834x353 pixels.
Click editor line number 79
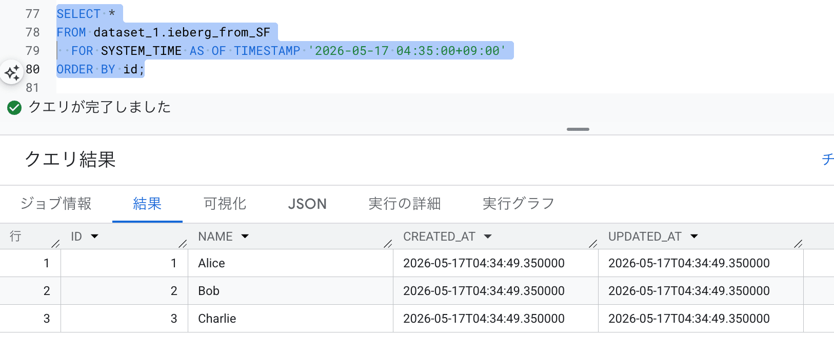tap(32, 51)
